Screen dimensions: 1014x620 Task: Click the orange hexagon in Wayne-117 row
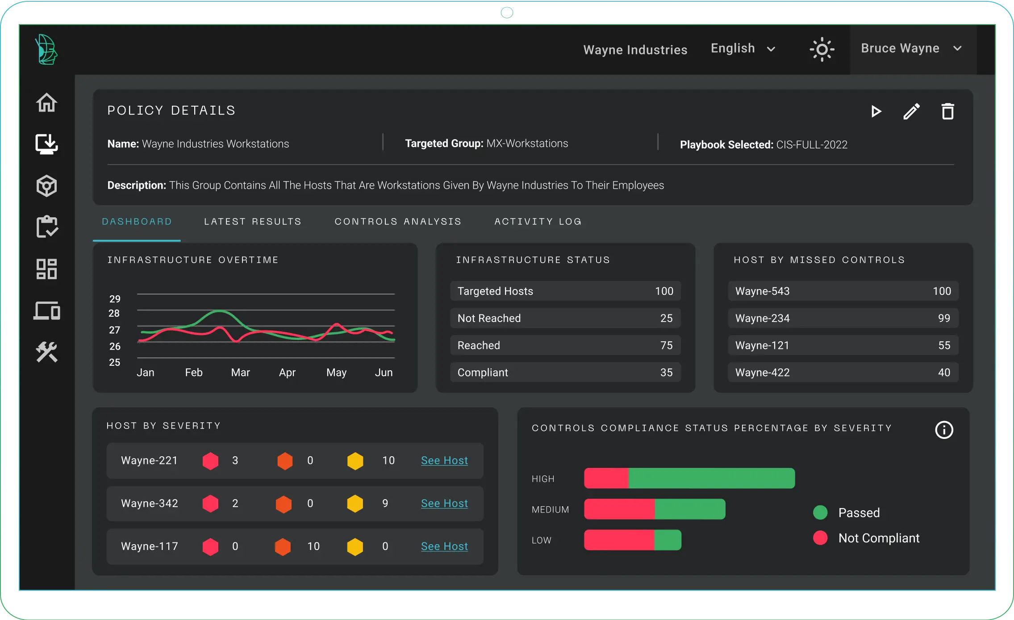(x=283, y=547)
